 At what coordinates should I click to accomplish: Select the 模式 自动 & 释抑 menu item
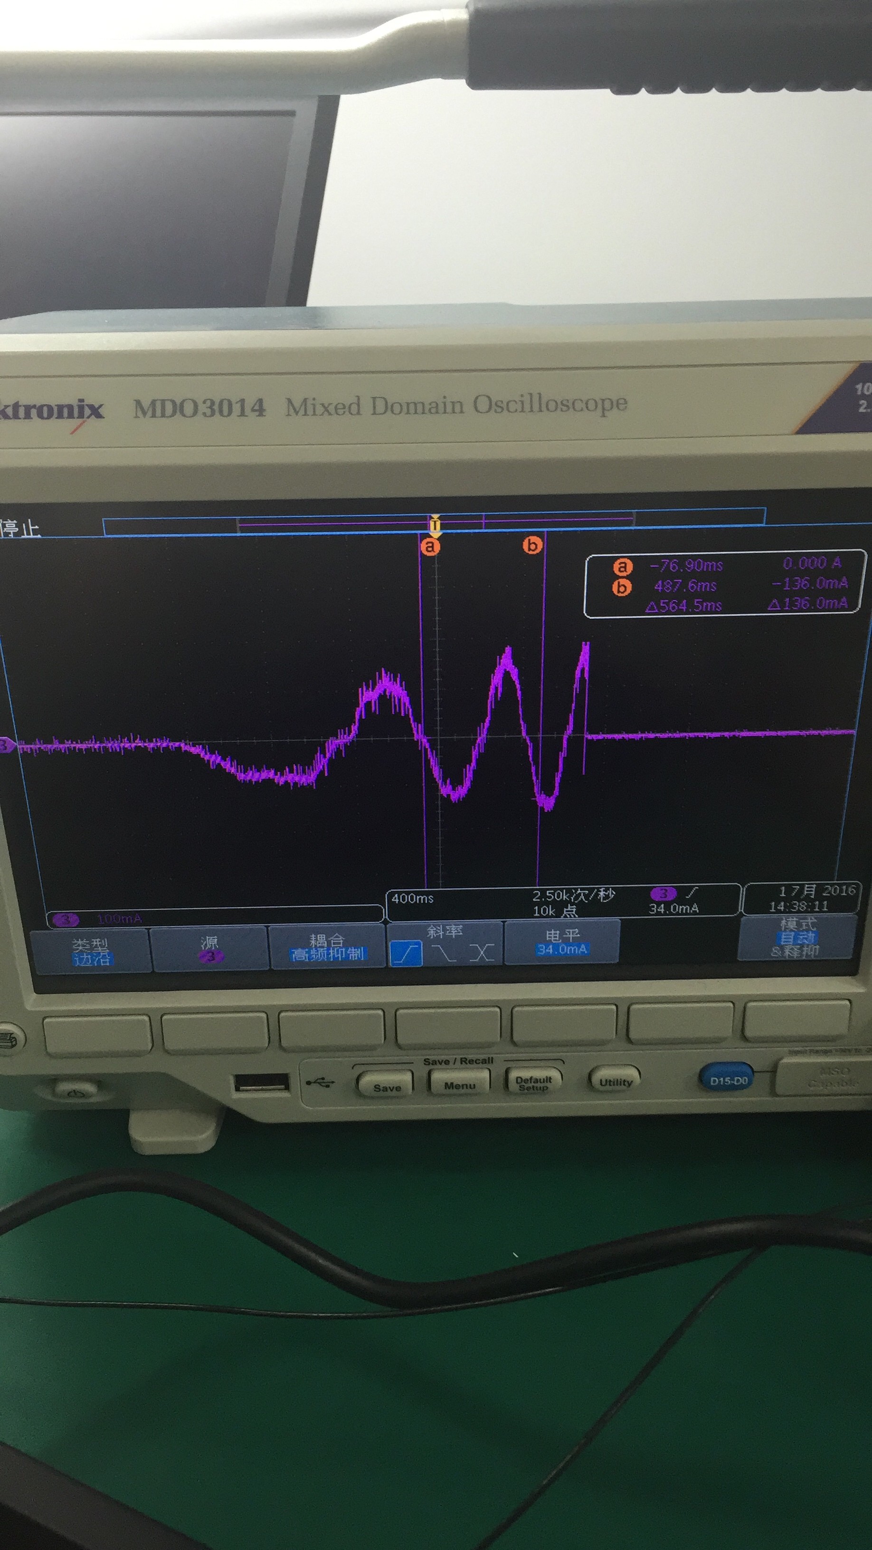tap(797, 938)
